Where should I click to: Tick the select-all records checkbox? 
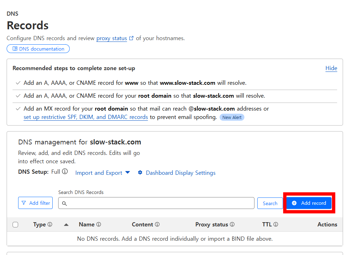pyautogui.click(x=15, y=224)
